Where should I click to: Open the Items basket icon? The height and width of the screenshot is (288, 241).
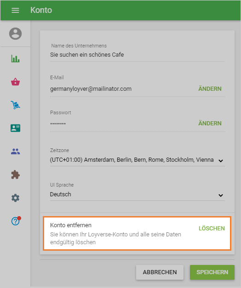tap(15, 82)
